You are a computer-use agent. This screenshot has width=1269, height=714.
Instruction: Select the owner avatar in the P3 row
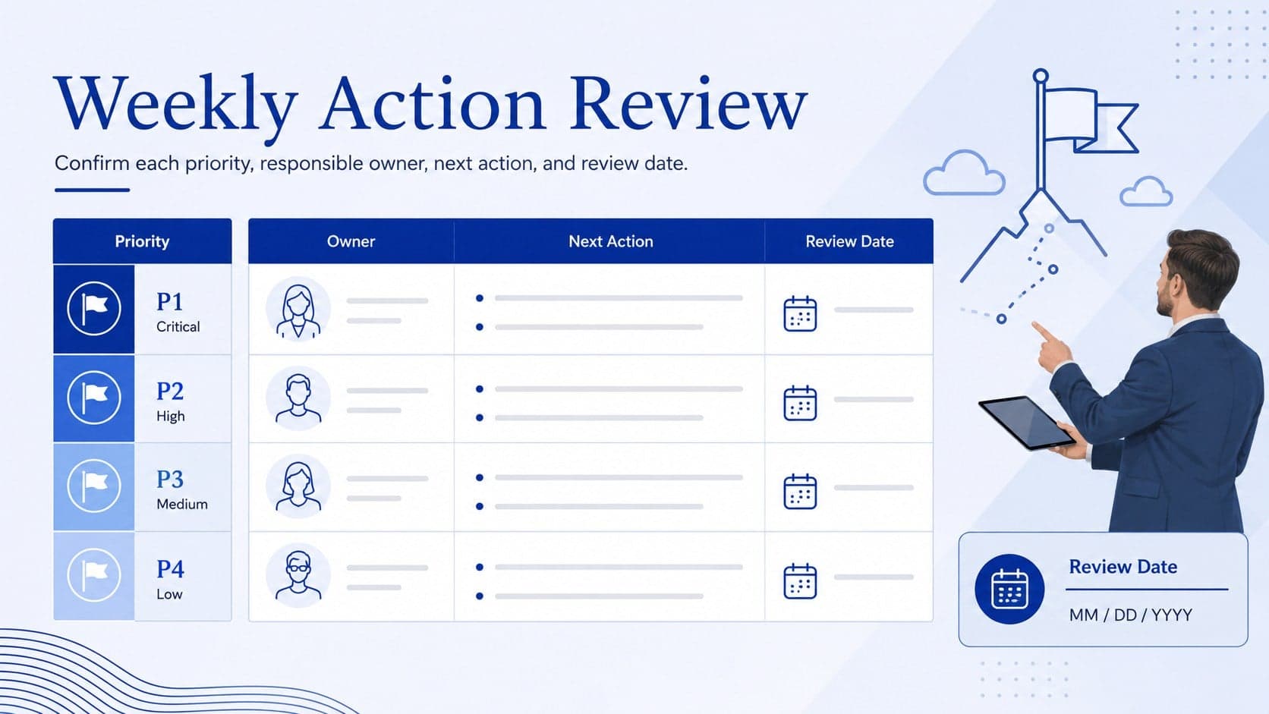298,486
